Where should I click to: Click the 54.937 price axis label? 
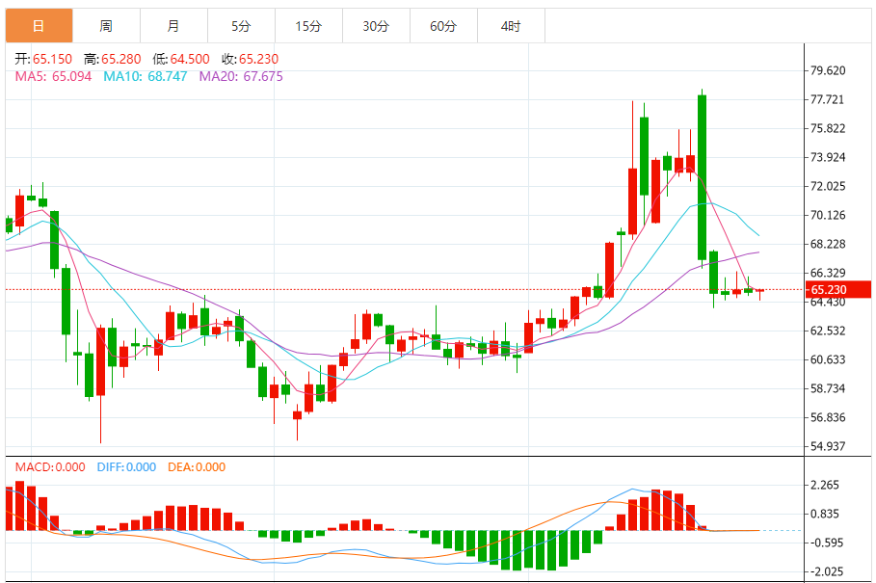(x=828, y=446)
